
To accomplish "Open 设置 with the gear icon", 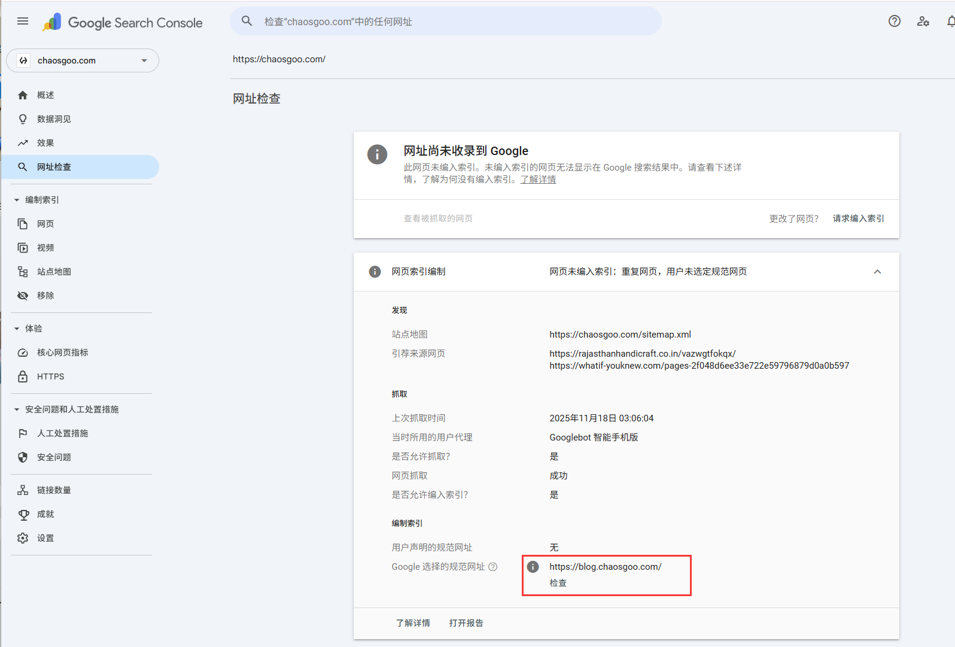I will click(45, 538).
